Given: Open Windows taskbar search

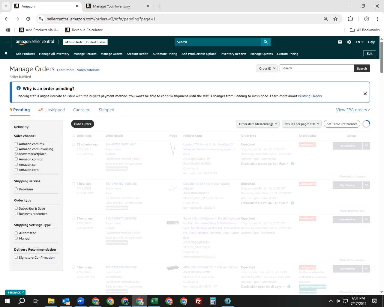Looking at the screenshot, I should pyautogui.click(x=22, y=301).
